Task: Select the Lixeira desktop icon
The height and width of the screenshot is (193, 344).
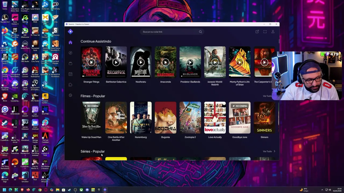Action: coord(5,6)
